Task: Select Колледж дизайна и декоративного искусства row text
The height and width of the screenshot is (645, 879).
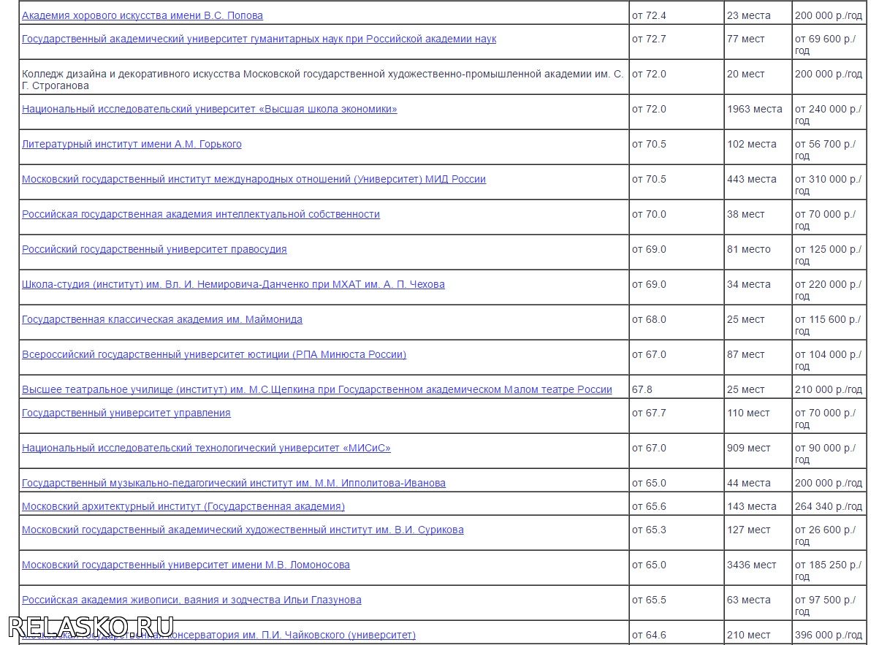Action: pos(323,80)
